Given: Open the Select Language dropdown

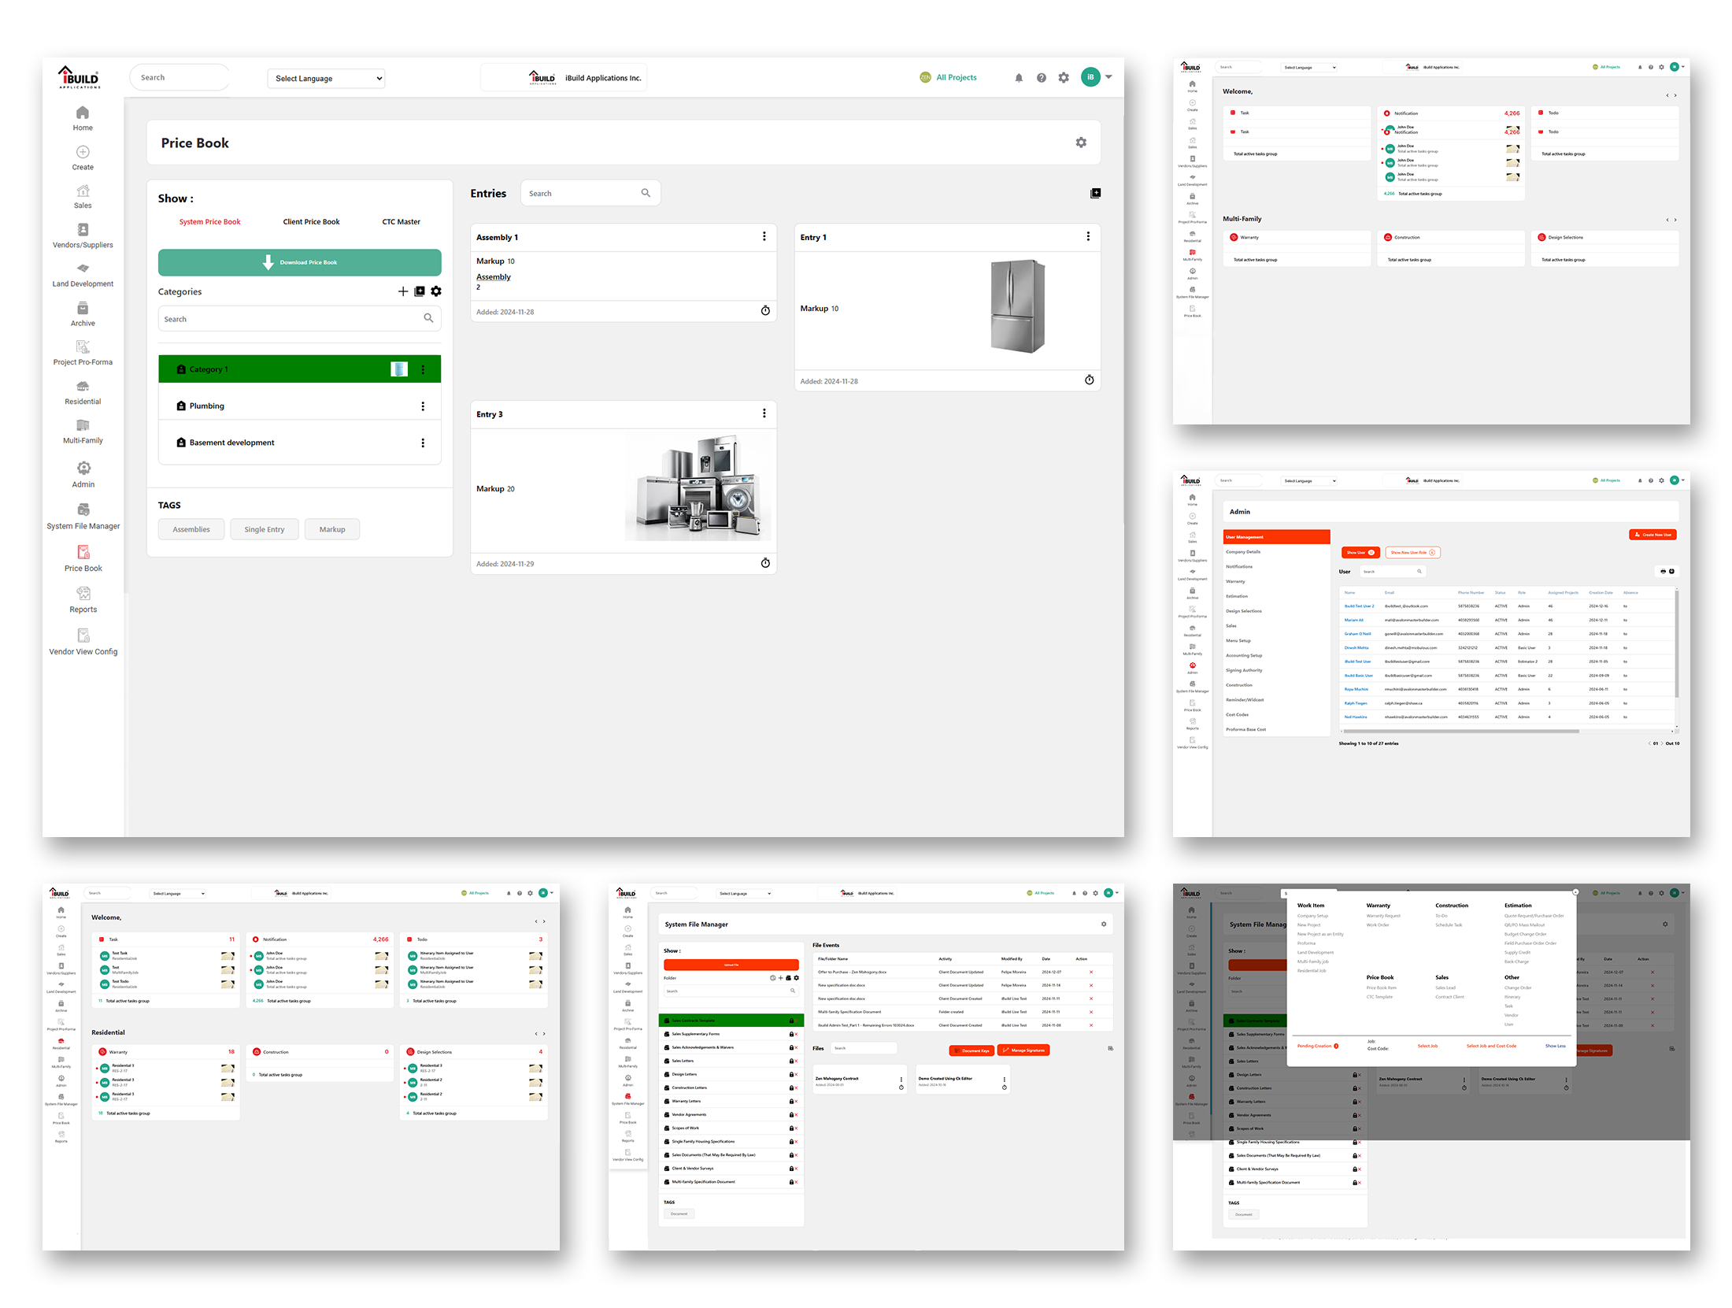Looking at the screenshot, I should (326, 78).
